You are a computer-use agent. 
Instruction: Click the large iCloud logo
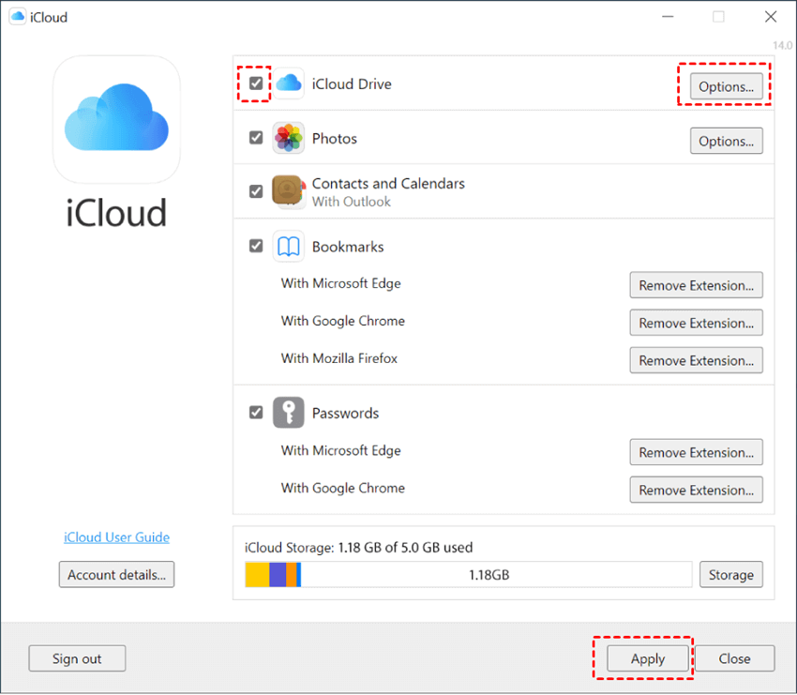tap(116, 119)
